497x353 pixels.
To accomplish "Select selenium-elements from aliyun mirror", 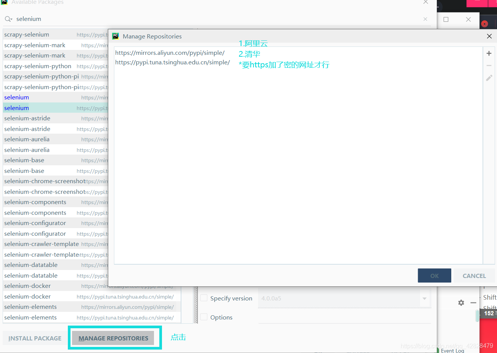I will 92,307.
